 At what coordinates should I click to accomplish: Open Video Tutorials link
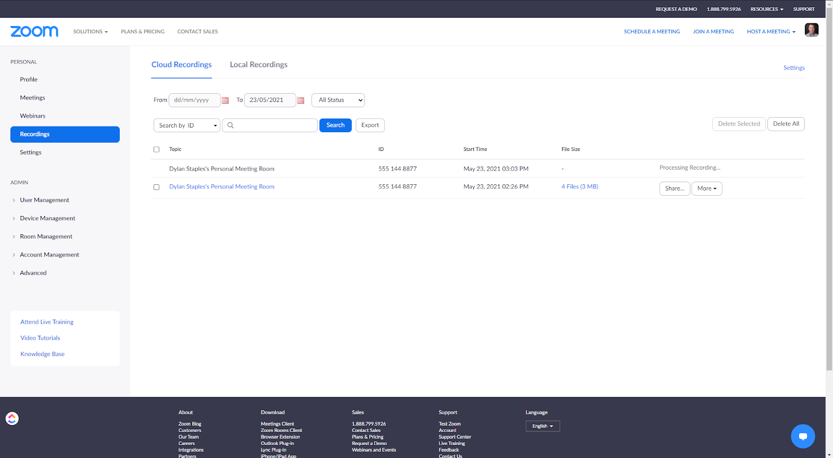click(40, 338)
